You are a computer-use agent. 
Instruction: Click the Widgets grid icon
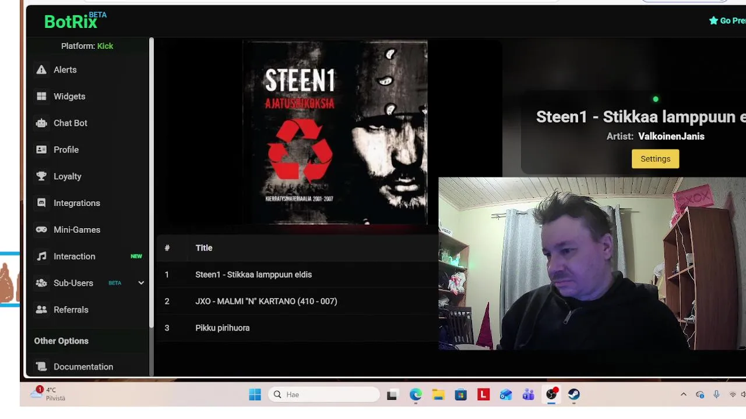tap(41, 97)
